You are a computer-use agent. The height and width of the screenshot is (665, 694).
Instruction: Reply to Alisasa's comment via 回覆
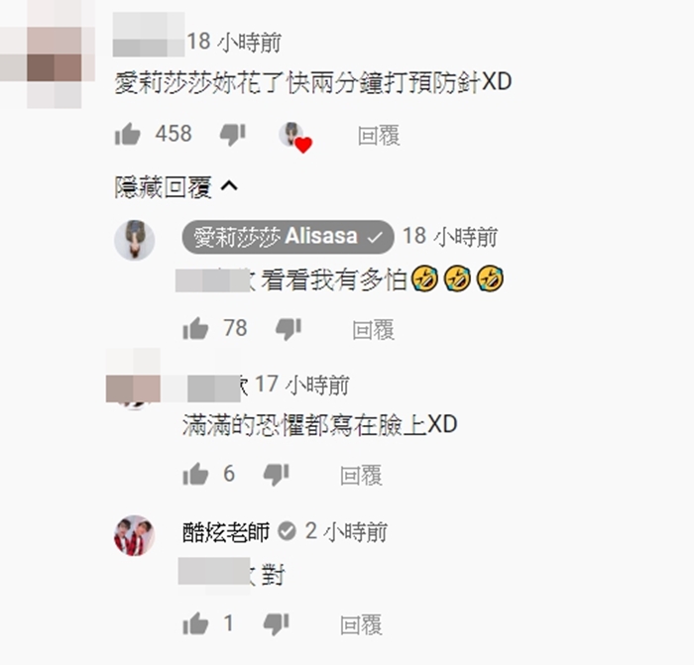(373, 330)
